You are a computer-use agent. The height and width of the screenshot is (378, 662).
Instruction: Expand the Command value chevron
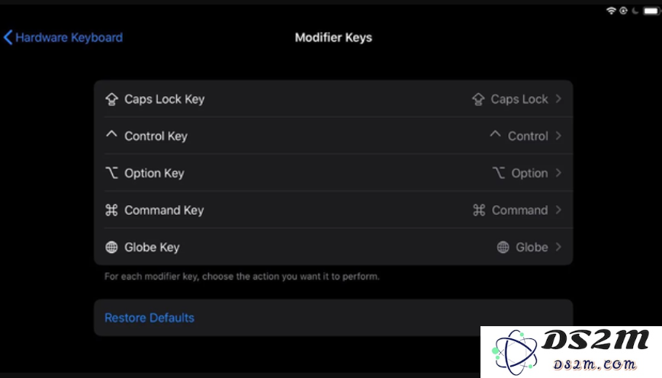click(558, 210)
